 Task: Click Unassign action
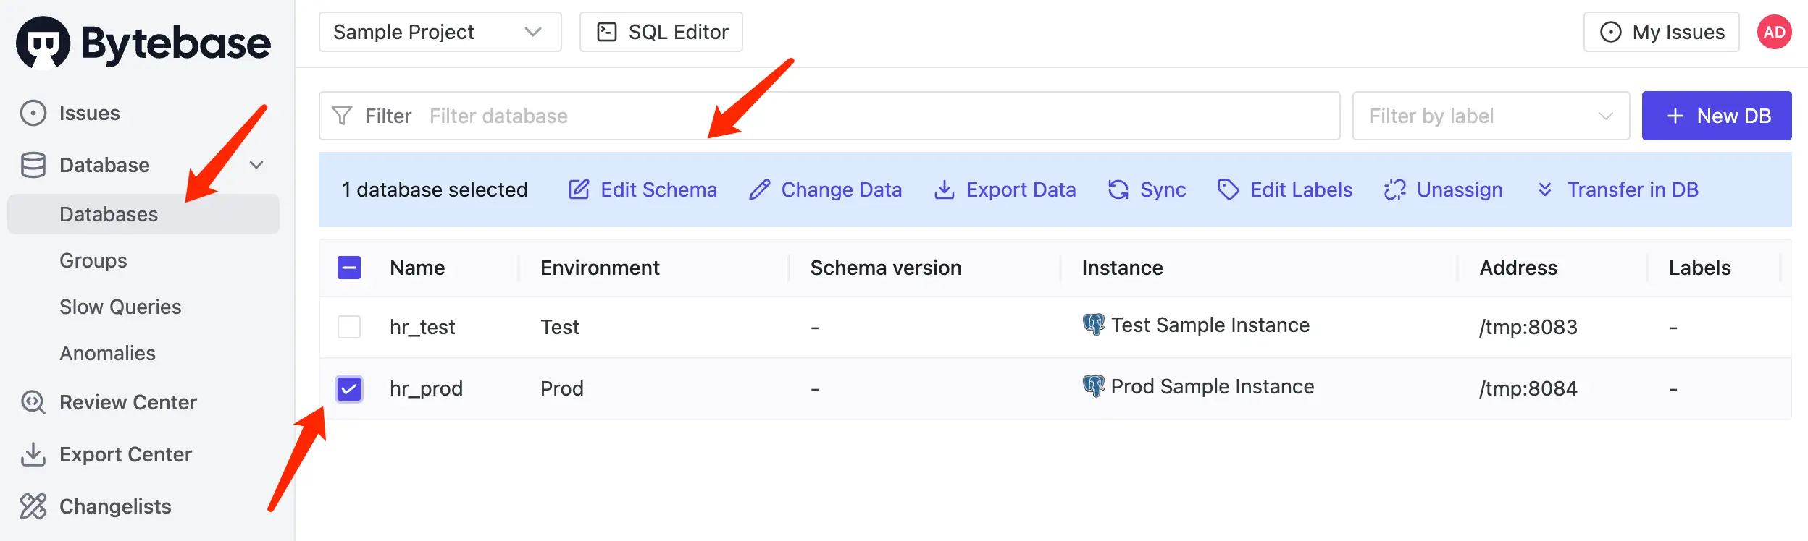tap(1443, 189)
